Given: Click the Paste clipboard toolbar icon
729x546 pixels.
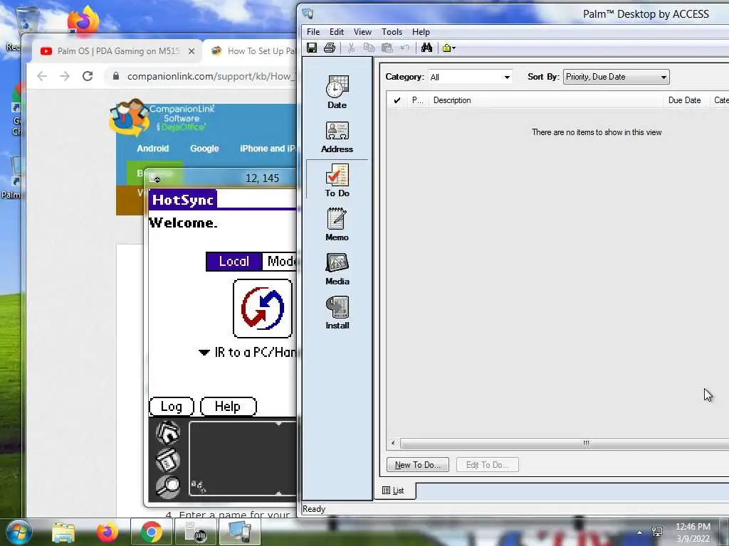Looking at the screenshot, I should pos(387,48).
